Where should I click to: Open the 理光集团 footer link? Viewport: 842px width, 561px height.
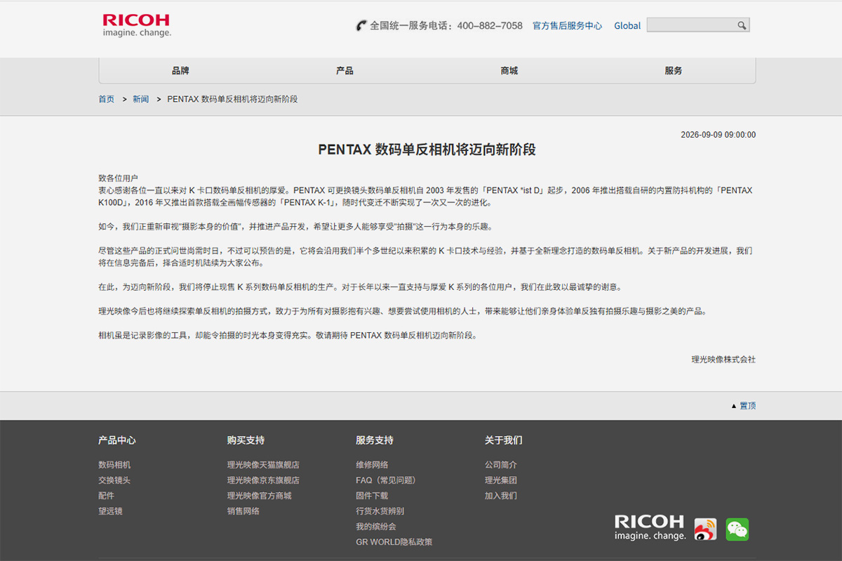501,480
